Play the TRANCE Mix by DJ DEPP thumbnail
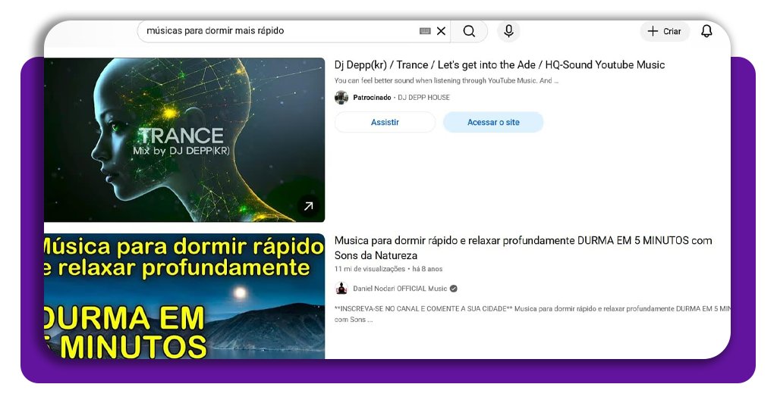Viewport: 777px width, 406px height. click(x=184, y=140)
